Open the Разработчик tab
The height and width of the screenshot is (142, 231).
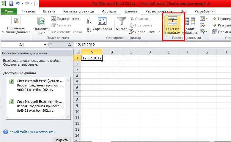click(x=205, y=11)
